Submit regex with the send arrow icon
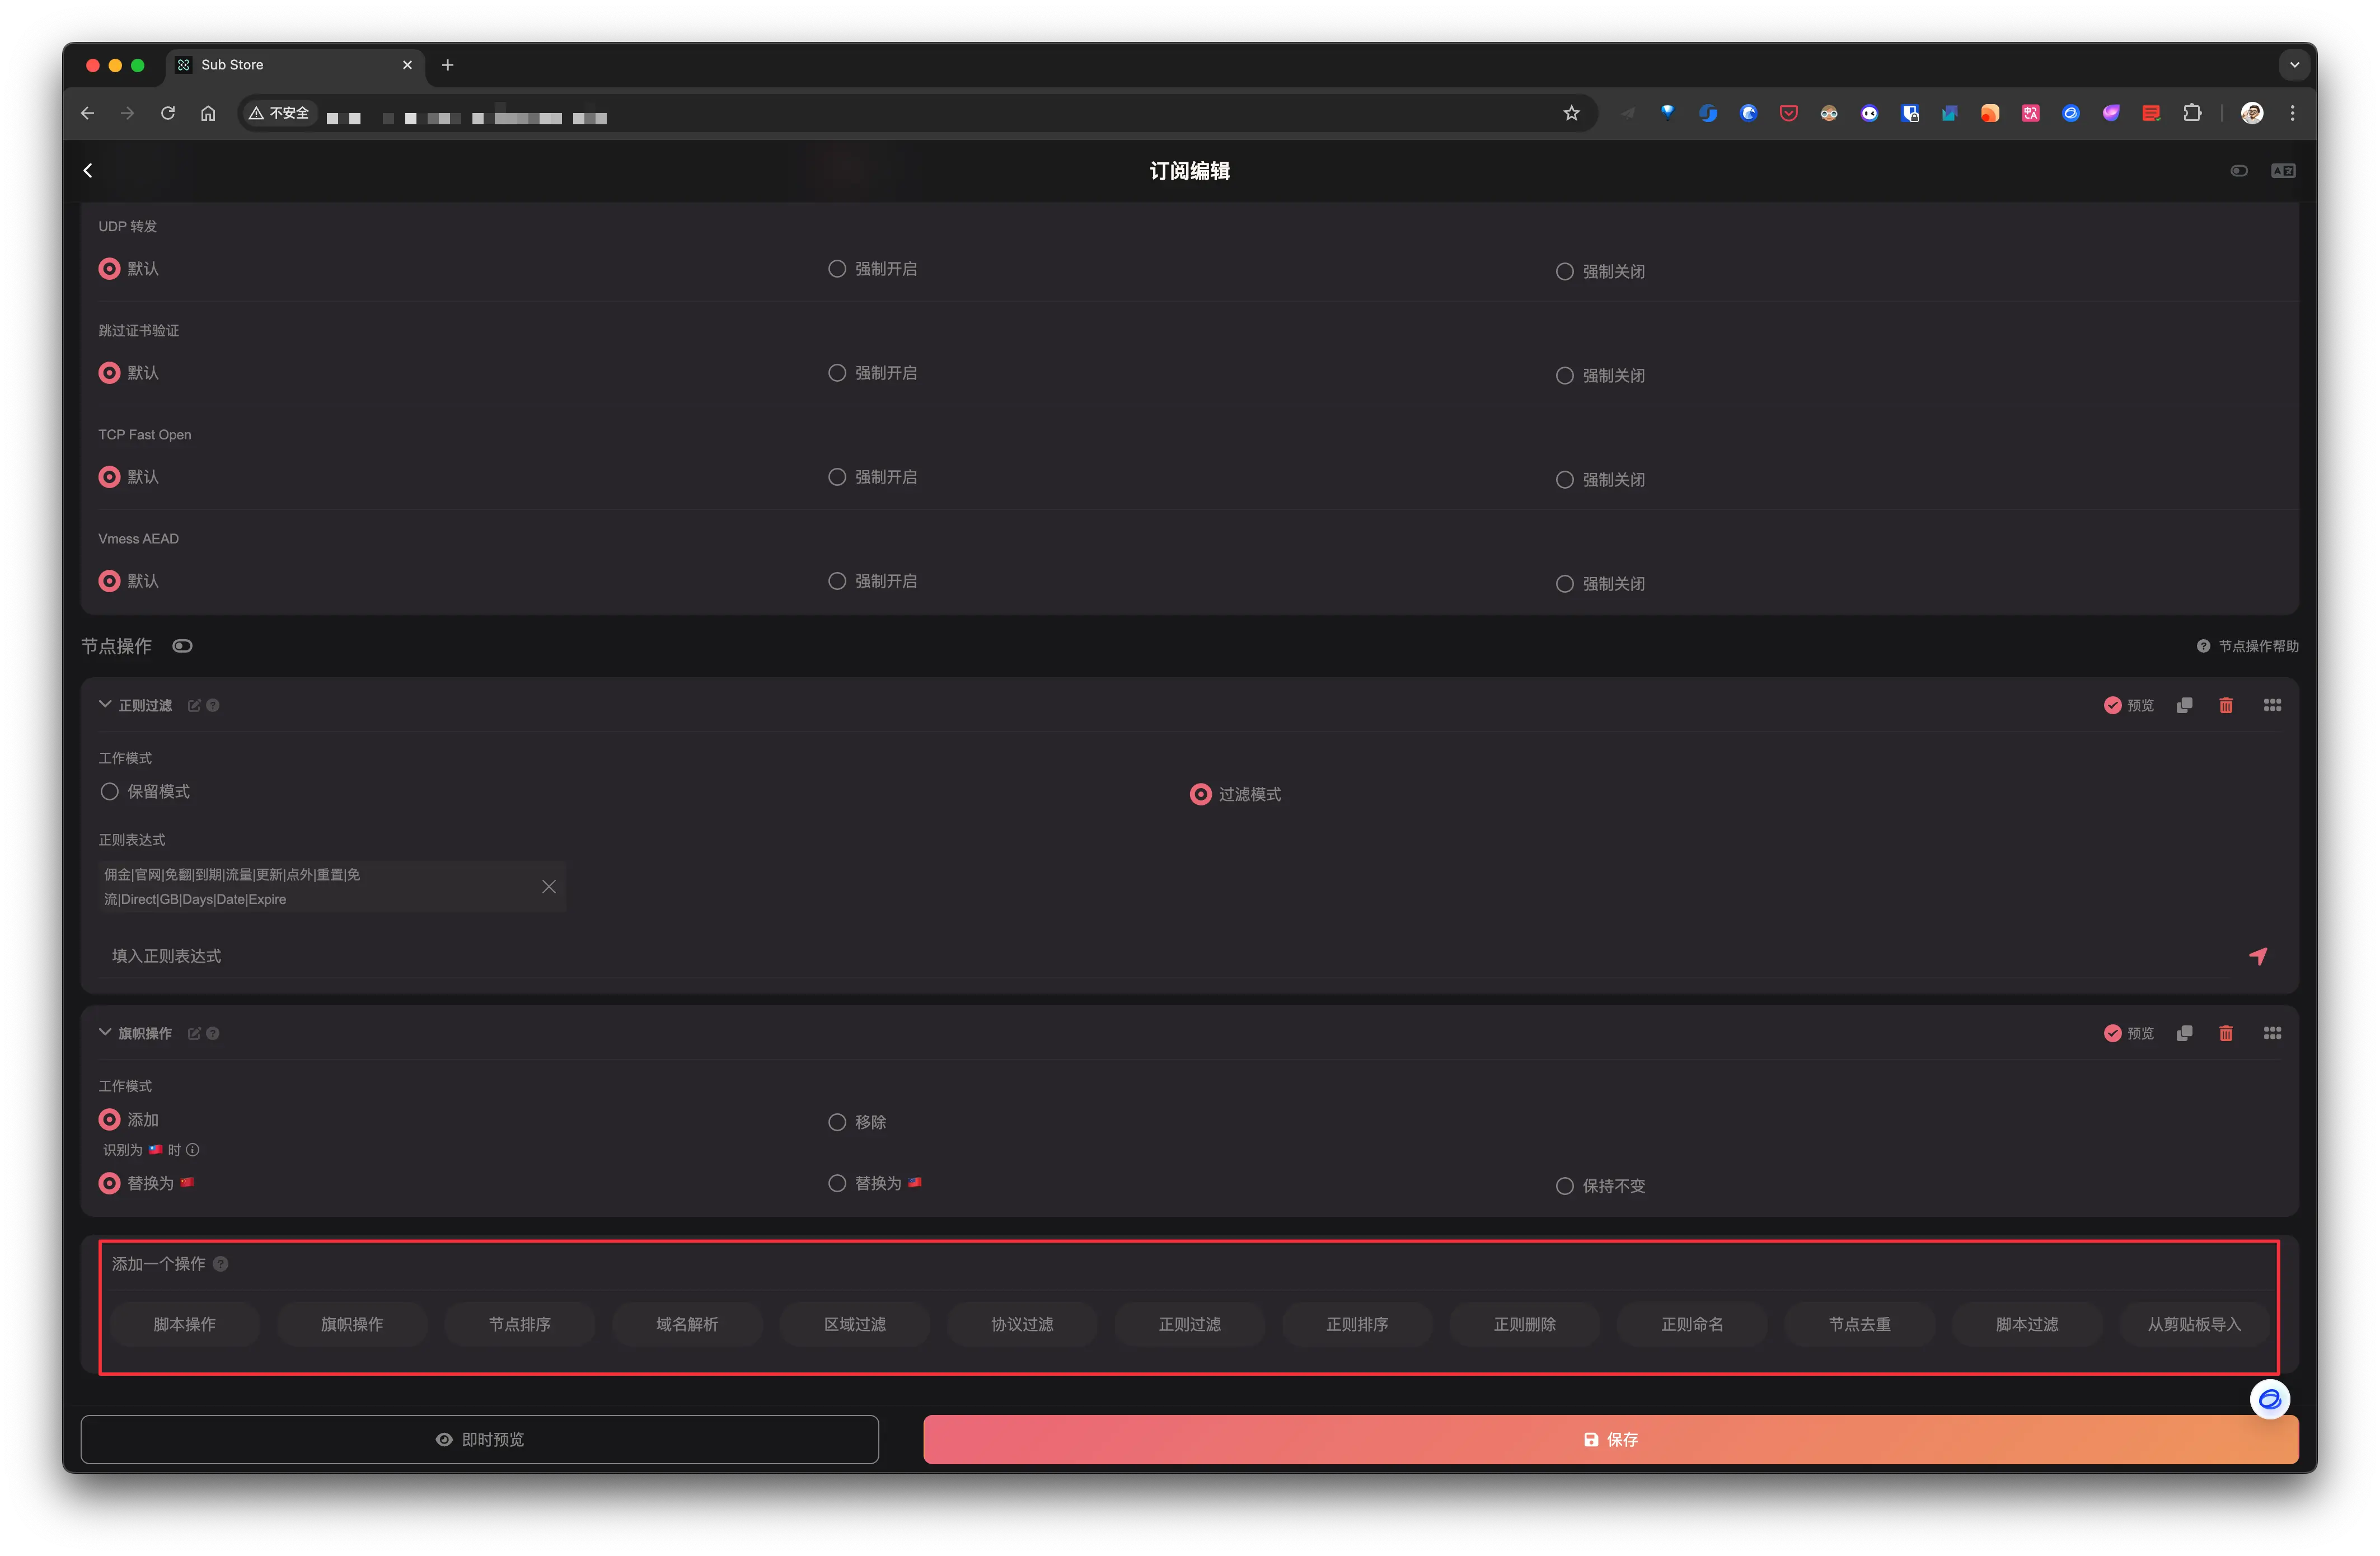The width and height of the screenshot is (2380, 1556). point(2257,956)
